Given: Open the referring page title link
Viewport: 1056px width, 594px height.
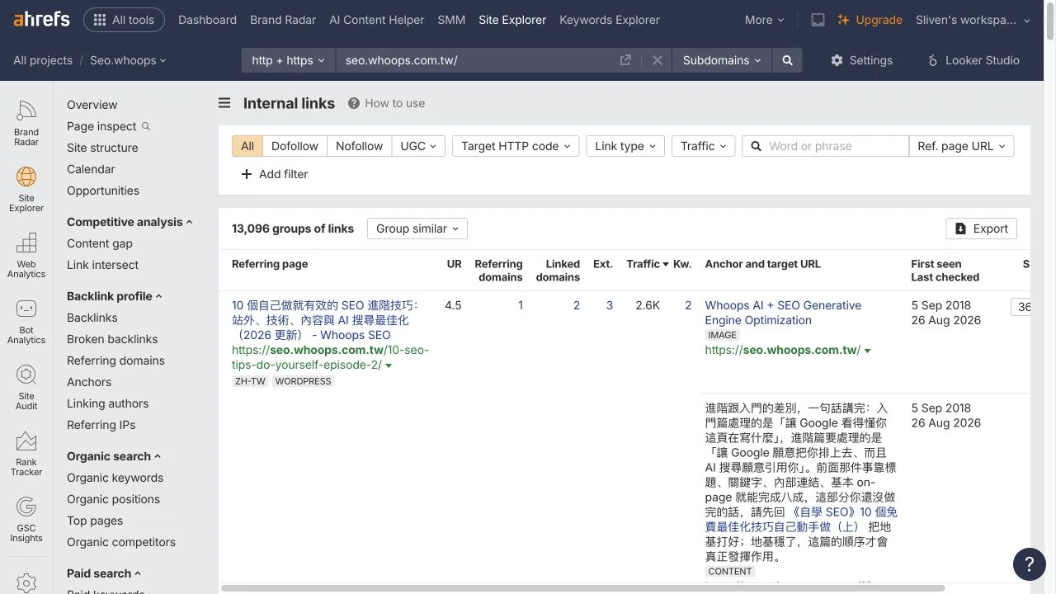Looking at the screenshot, I should pos(325,320).
